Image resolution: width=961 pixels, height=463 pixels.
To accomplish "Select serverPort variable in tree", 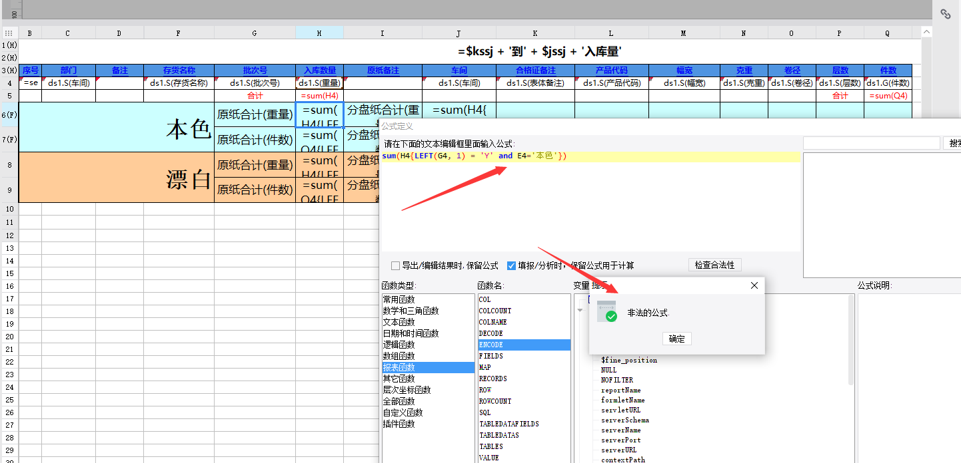I will (620, 440).
